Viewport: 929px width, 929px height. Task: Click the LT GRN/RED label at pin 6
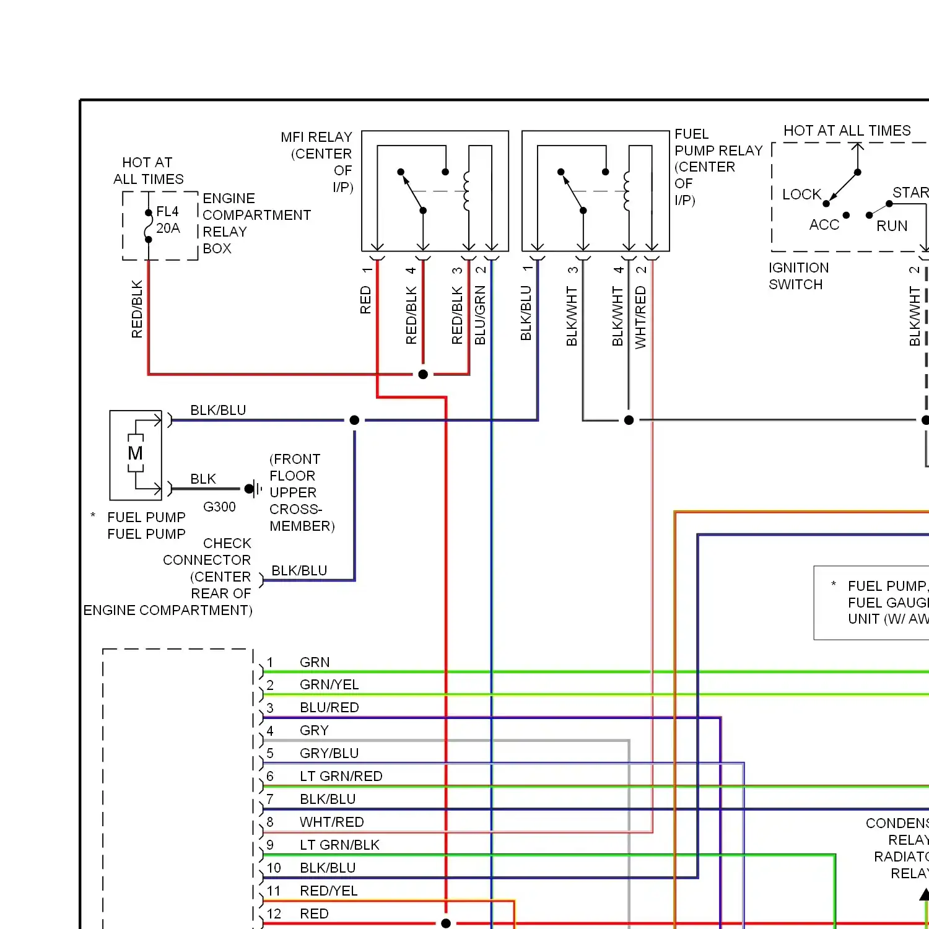pyautogui.click(x=341, y=776)
